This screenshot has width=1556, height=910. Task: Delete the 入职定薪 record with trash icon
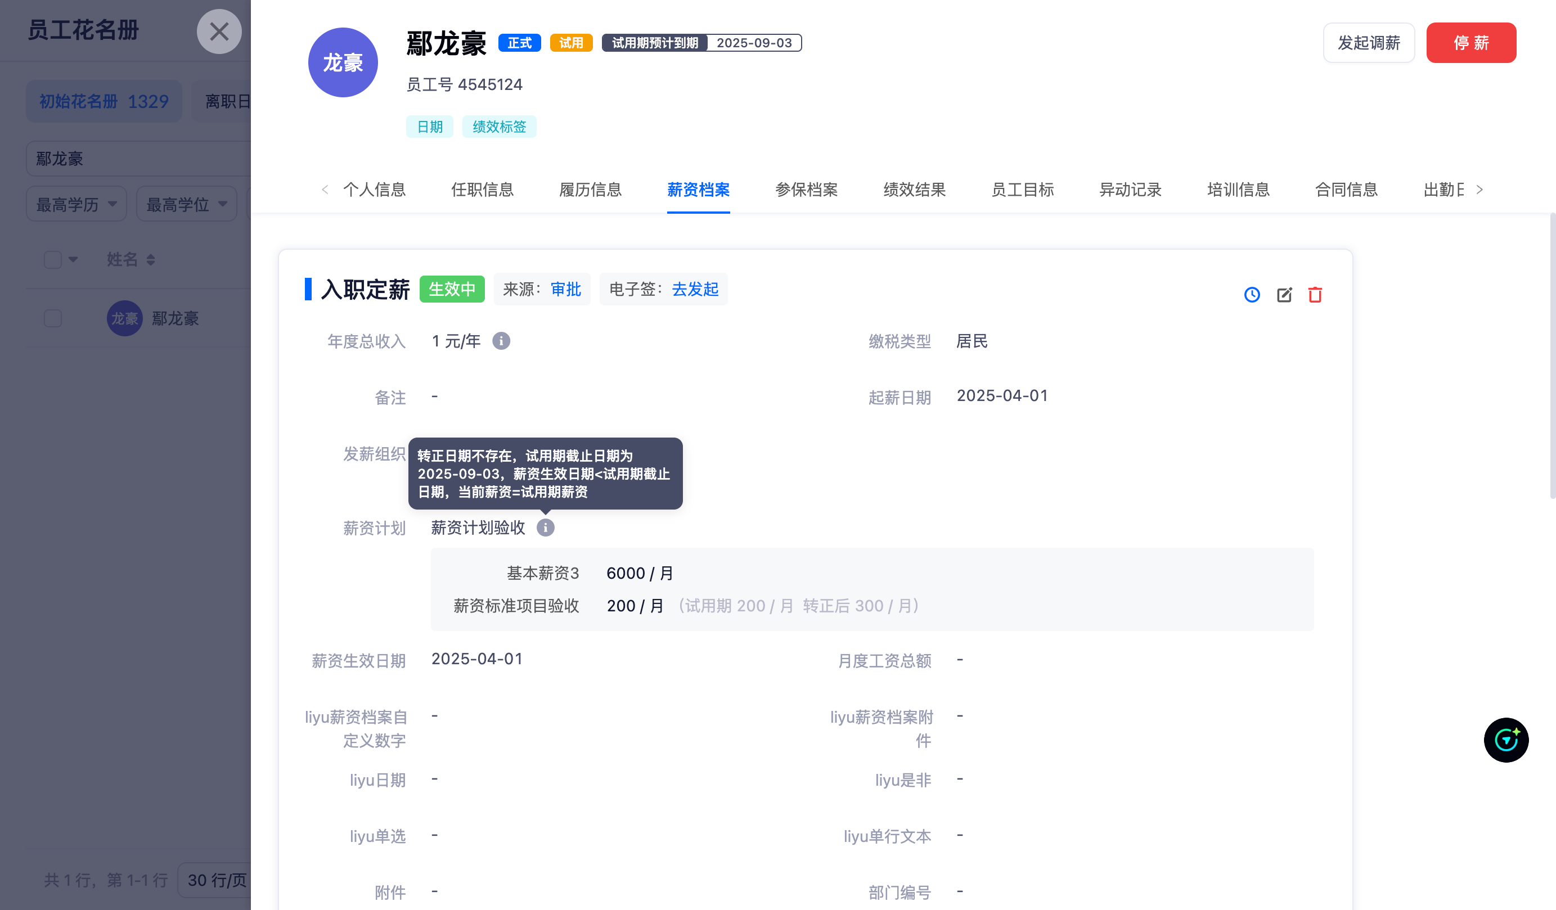1315,295
